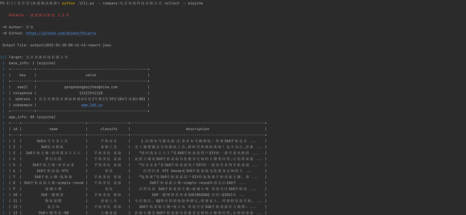
Task: Click description beginning '应用信息 HTC Sense'
Action: point(198,171)
